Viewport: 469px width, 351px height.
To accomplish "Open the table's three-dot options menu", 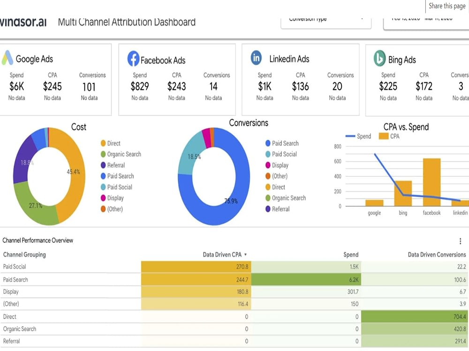I will [x=460, y=241].
